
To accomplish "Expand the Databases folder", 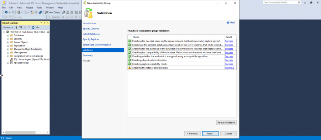I will click(8, 35).
